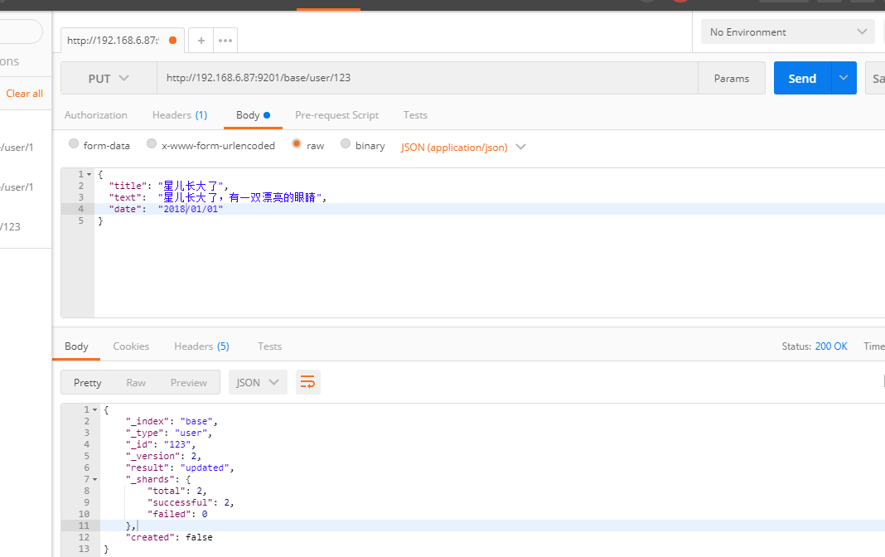Select the binary body type
The height and width of the screenshot is (557, 885).
click(346, 143)
